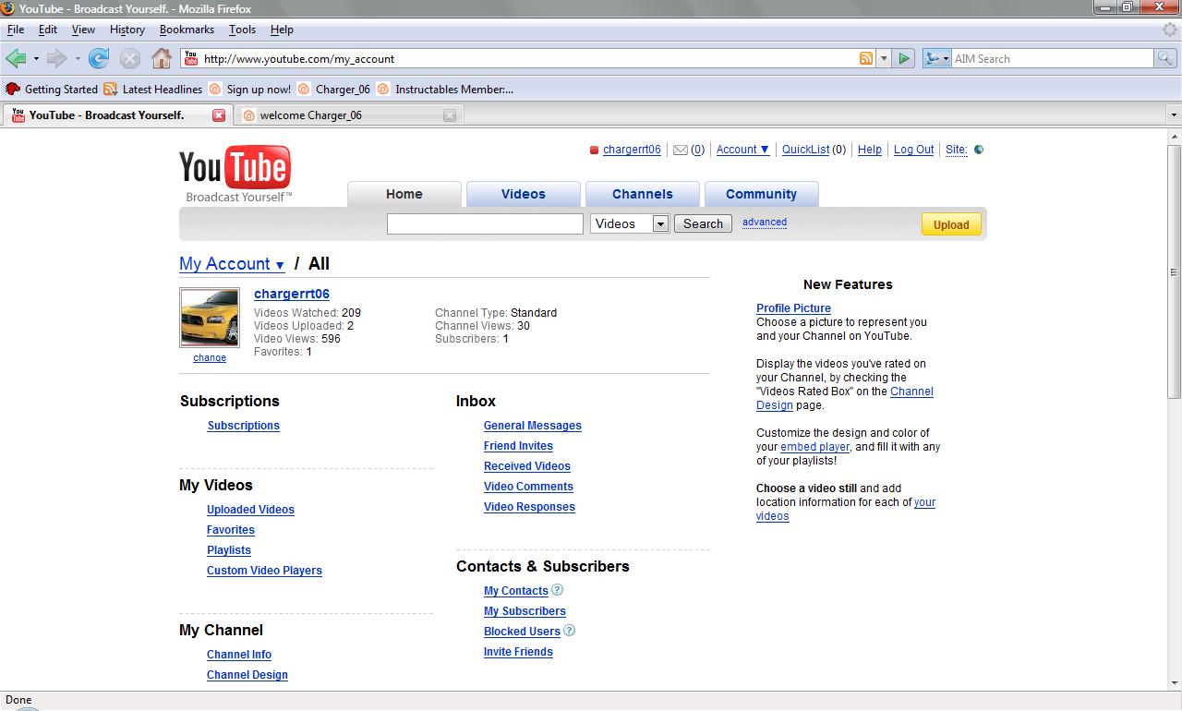The width and height of the screenshot is (1182, 711).
Task: Click the Search button
Action: (x=703, y=223)
